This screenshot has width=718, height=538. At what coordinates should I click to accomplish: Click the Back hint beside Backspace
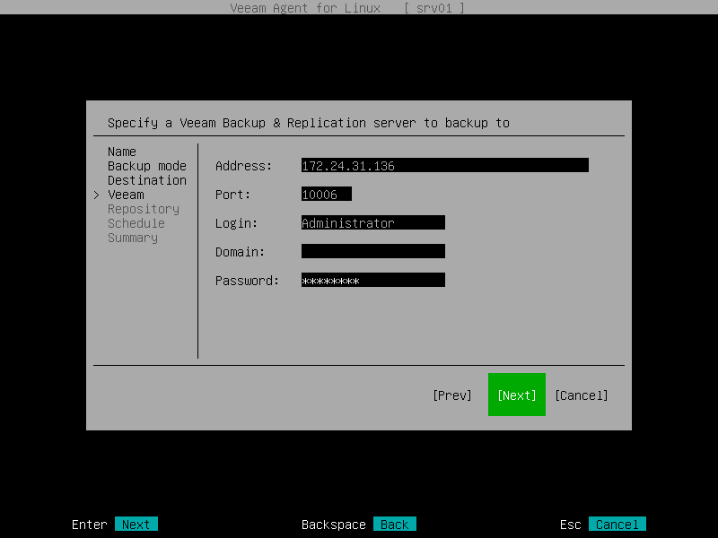[x=394, y=524]
